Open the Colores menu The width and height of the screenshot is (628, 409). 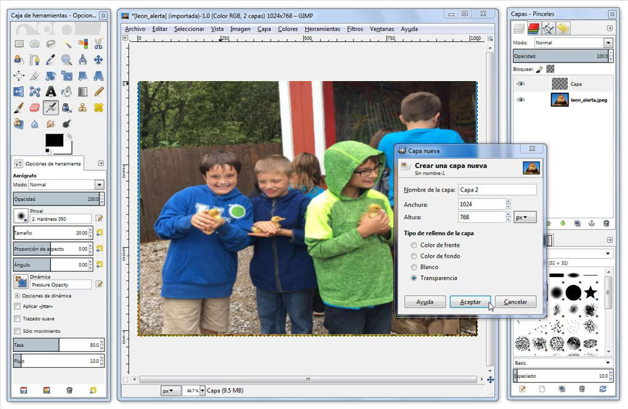pyautogui.click(x=287, y=29)
